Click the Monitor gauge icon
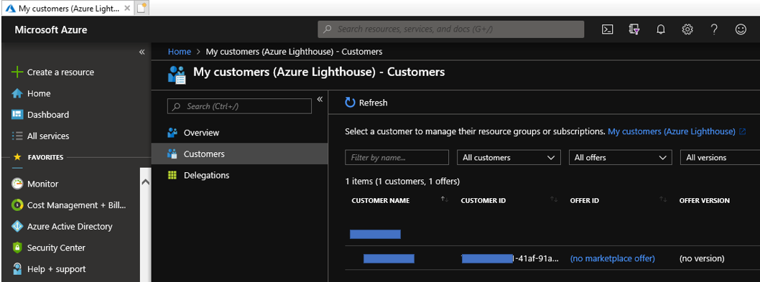 click(17, 184)
